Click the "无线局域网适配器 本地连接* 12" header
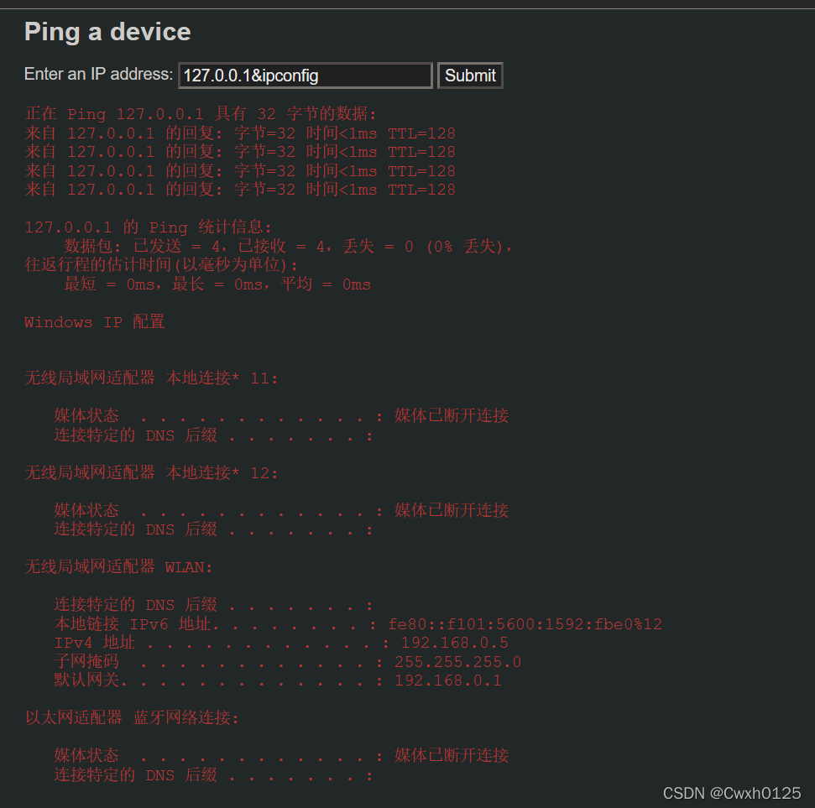 (x=151, y=472)
